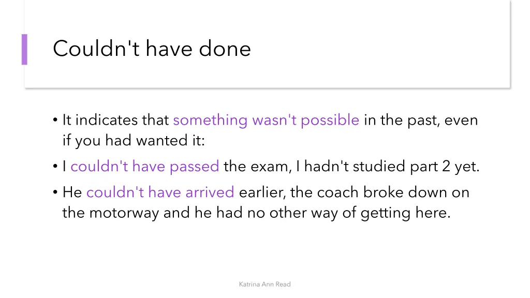This screenshot has height=298, width=530.
Task: Click the slide title "Couldn't have done"
Action: pyautogui.click(x=152, y=48)
